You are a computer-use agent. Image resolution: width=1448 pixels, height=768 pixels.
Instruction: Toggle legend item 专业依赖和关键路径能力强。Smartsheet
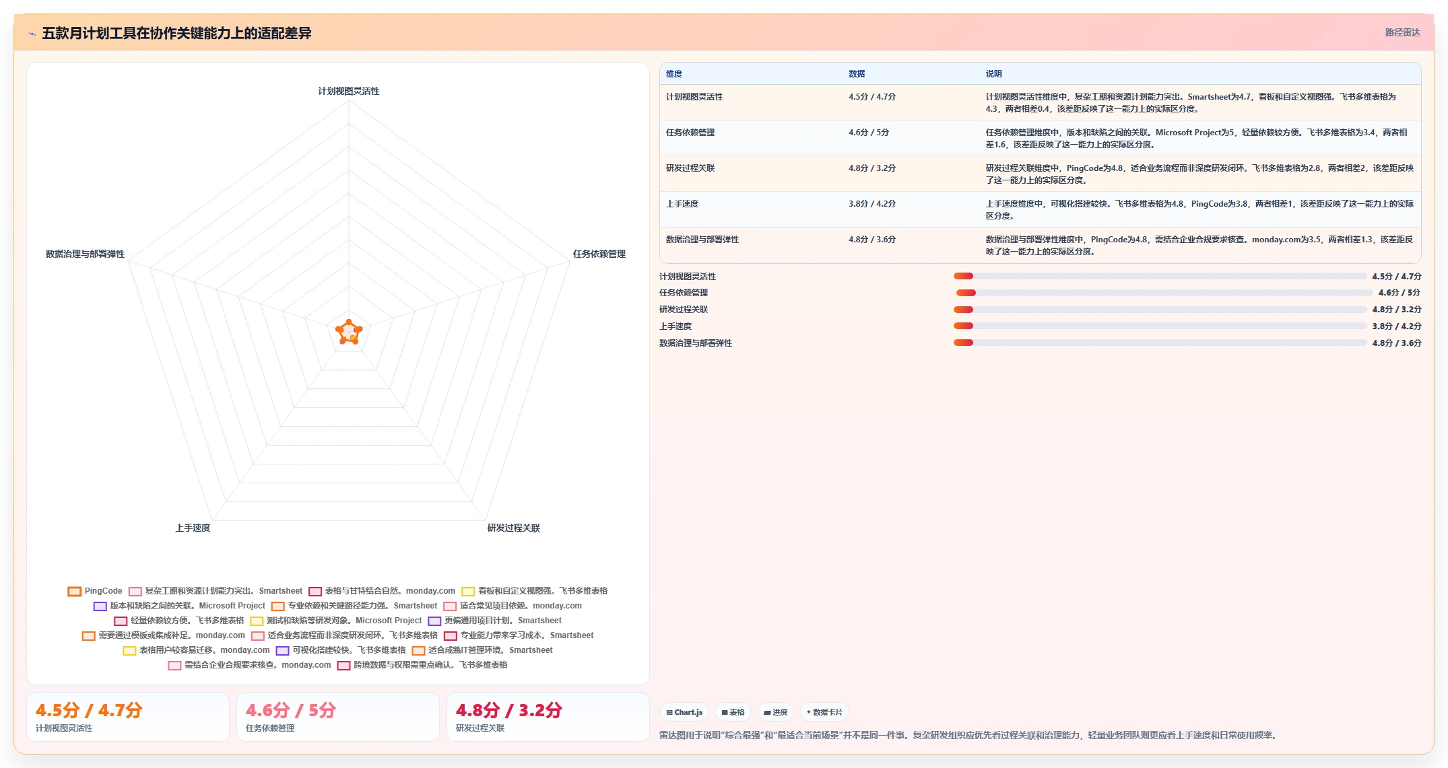pyautogui.click(x=355, y=606)
